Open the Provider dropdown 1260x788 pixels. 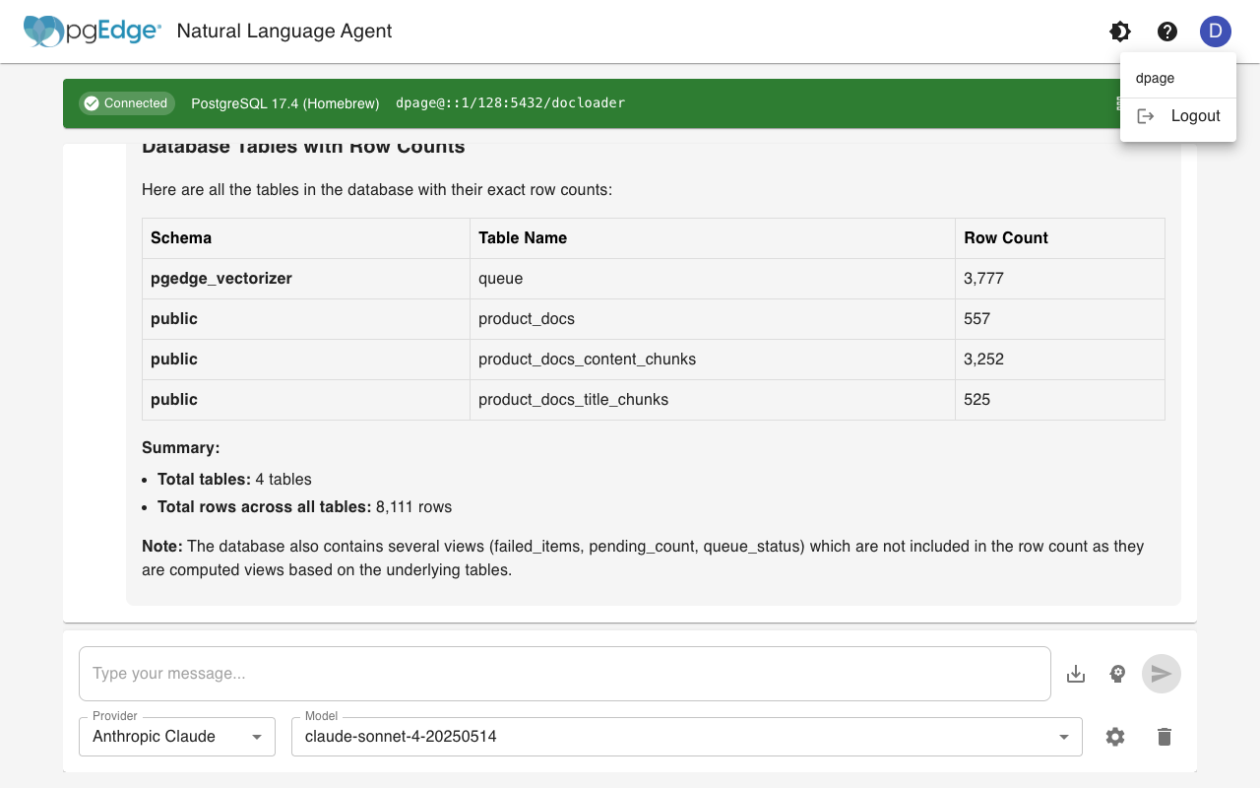tap(177, 737)
